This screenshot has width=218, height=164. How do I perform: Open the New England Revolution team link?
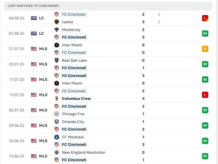[84, 152]
